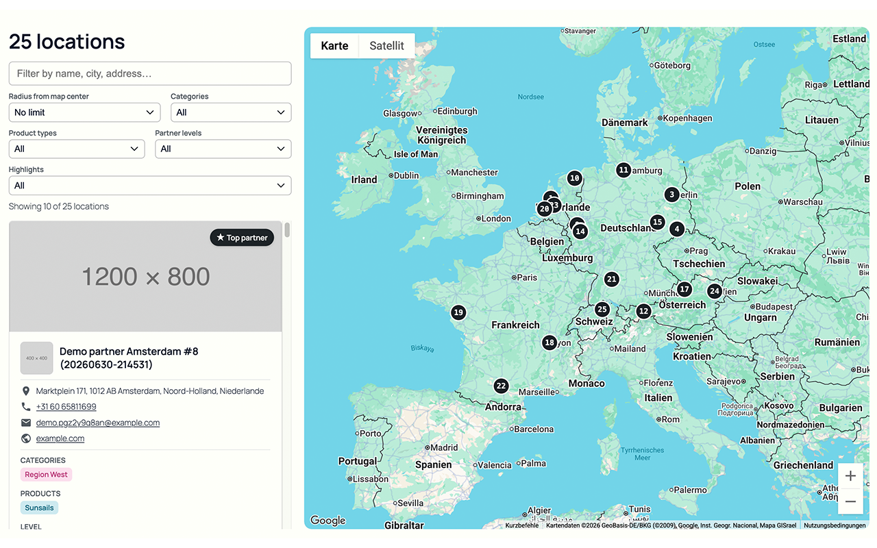Select map marker 3 near Berlin
This screenshot has height=548, width=877.
(x=672, y=195)
